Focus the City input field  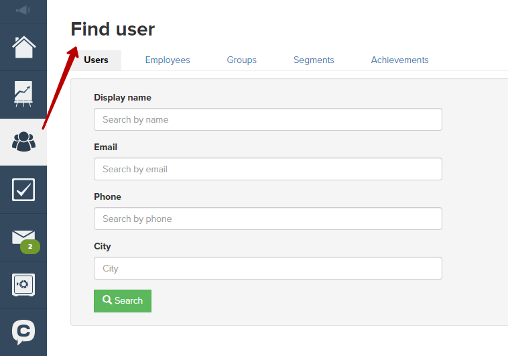coord(268,268)
